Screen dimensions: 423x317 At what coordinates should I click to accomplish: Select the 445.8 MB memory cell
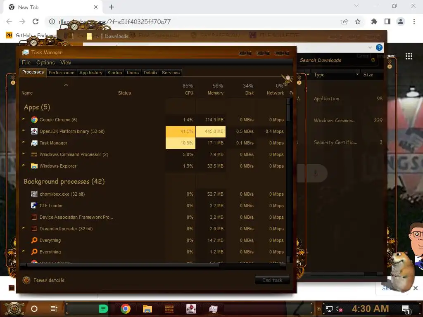coord(211,132)
